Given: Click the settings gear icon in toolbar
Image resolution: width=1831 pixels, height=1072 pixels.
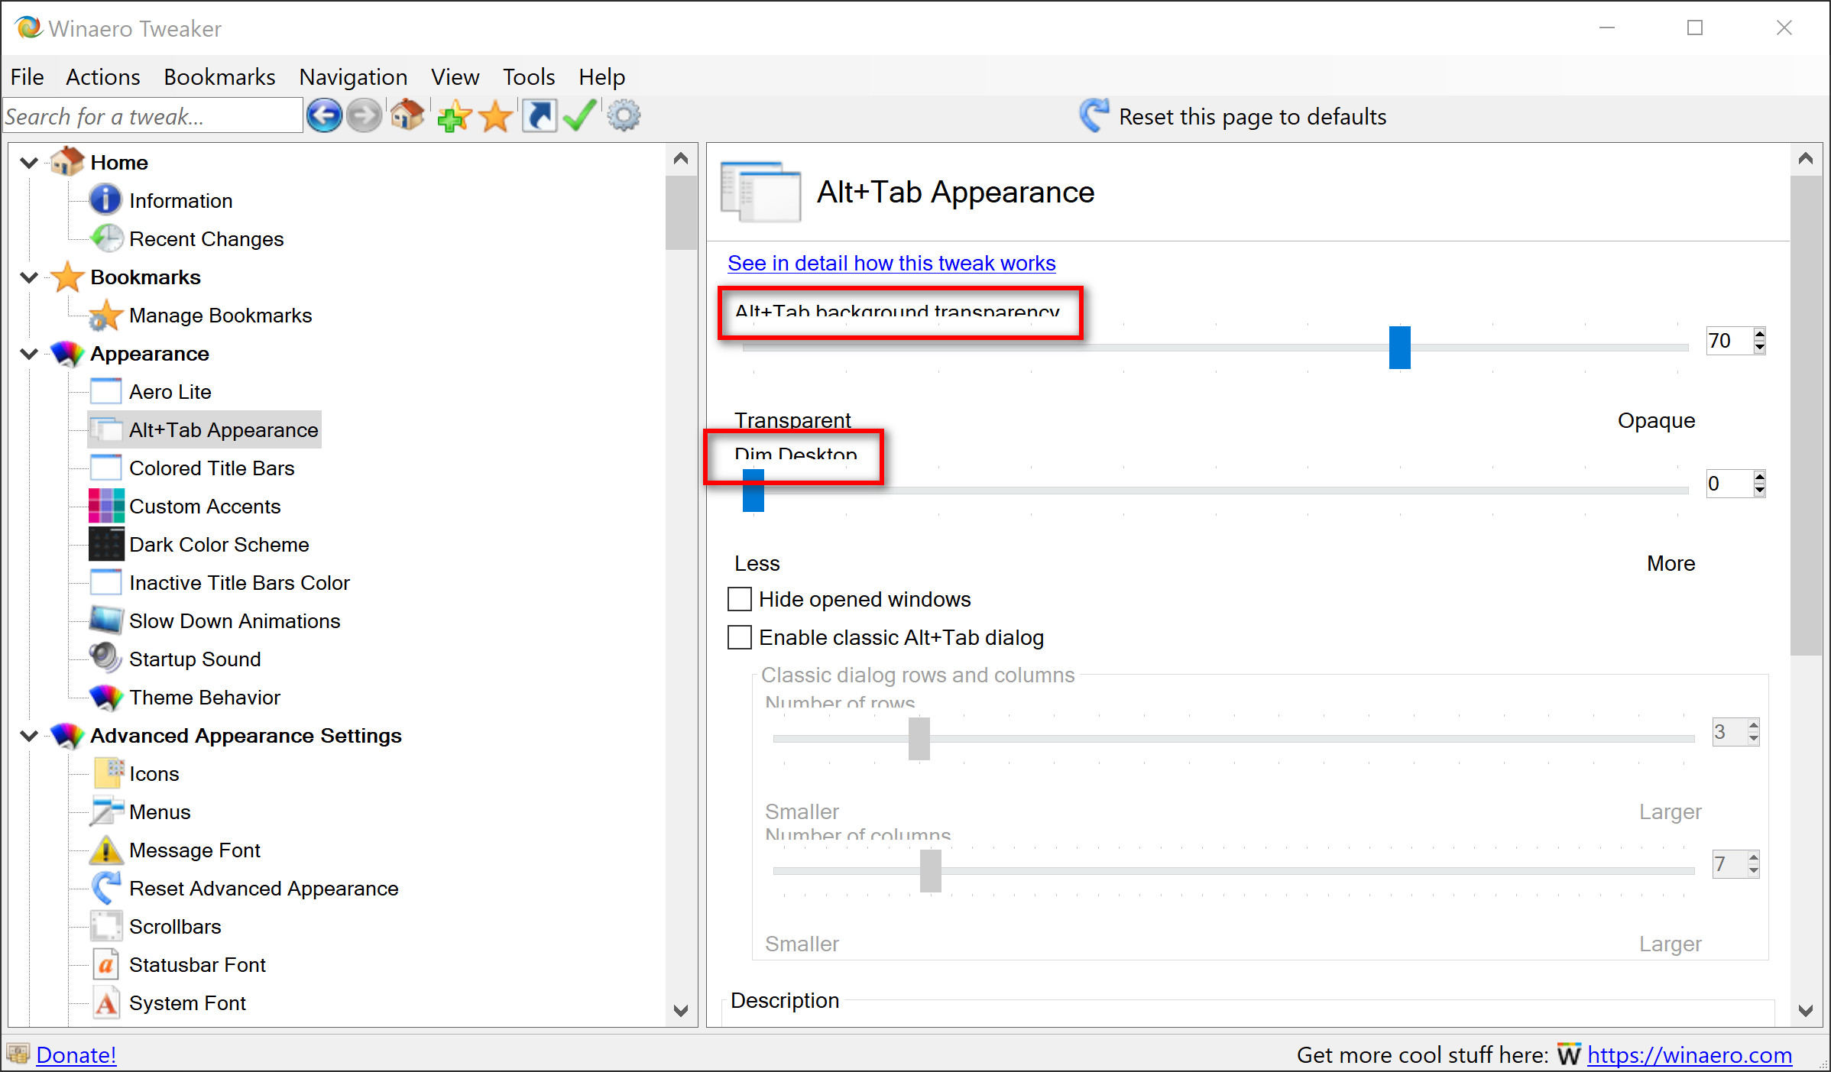Looking at the screenshot, I should tap(625, 118).
